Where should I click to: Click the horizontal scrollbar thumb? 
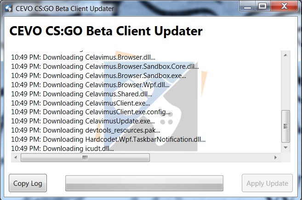[x=85, y=157]
